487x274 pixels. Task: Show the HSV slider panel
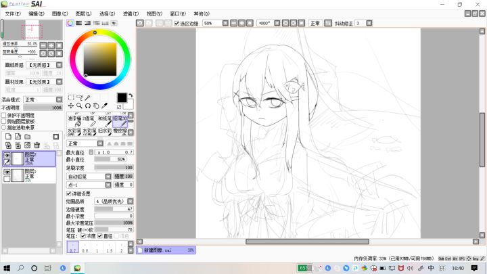[87, 23]
